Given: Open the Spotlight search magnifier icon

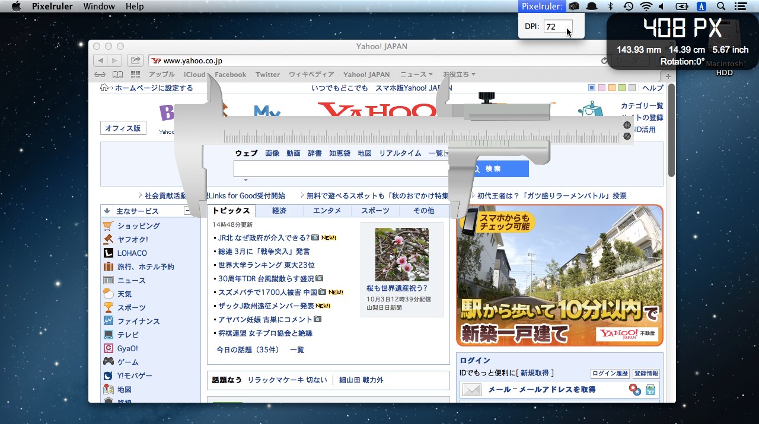Looking at the screenshot, I should click(721, 7).
